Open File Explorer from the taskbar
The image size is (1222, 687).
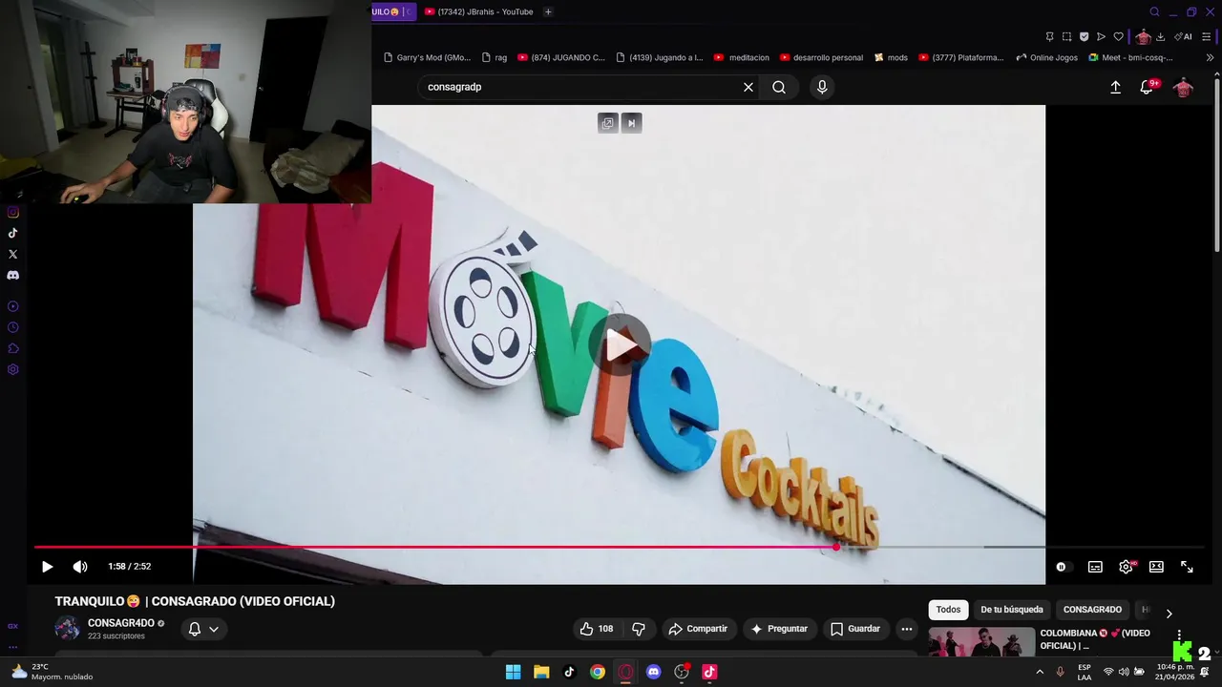(541, 672)
